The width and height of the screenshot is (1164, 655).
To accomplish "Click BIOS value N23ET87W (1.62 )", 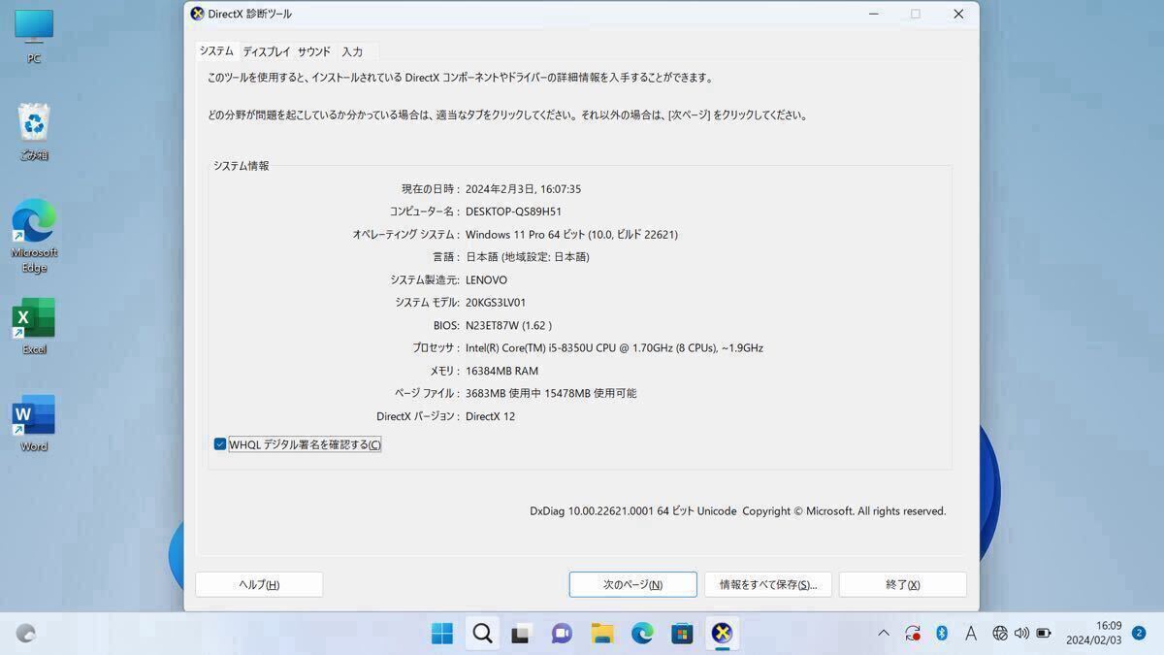I will (x=508, y=326).
